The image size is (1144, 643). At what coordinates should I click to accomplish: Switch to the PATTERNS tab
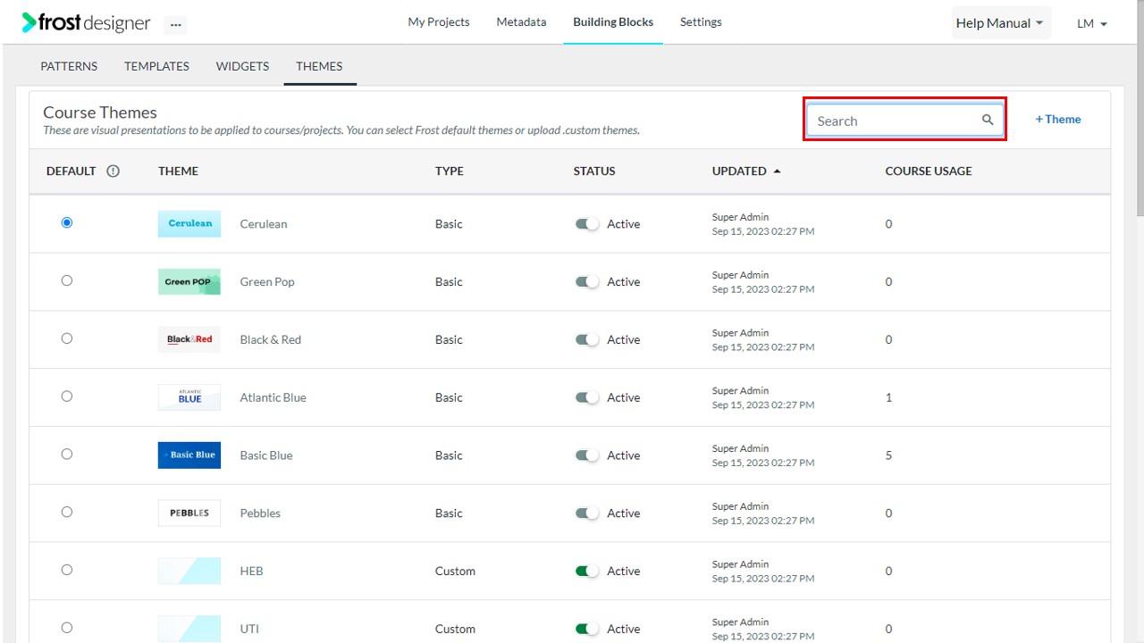point(69,66)
